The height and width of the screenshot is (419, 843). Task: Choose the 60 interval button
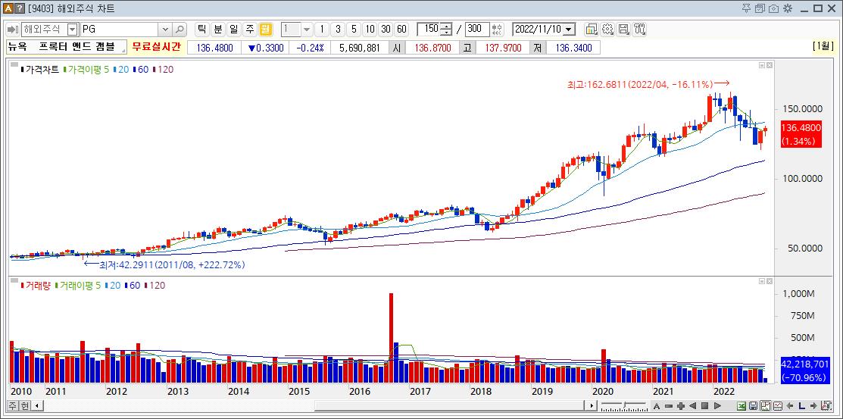(x=401, y=29)
